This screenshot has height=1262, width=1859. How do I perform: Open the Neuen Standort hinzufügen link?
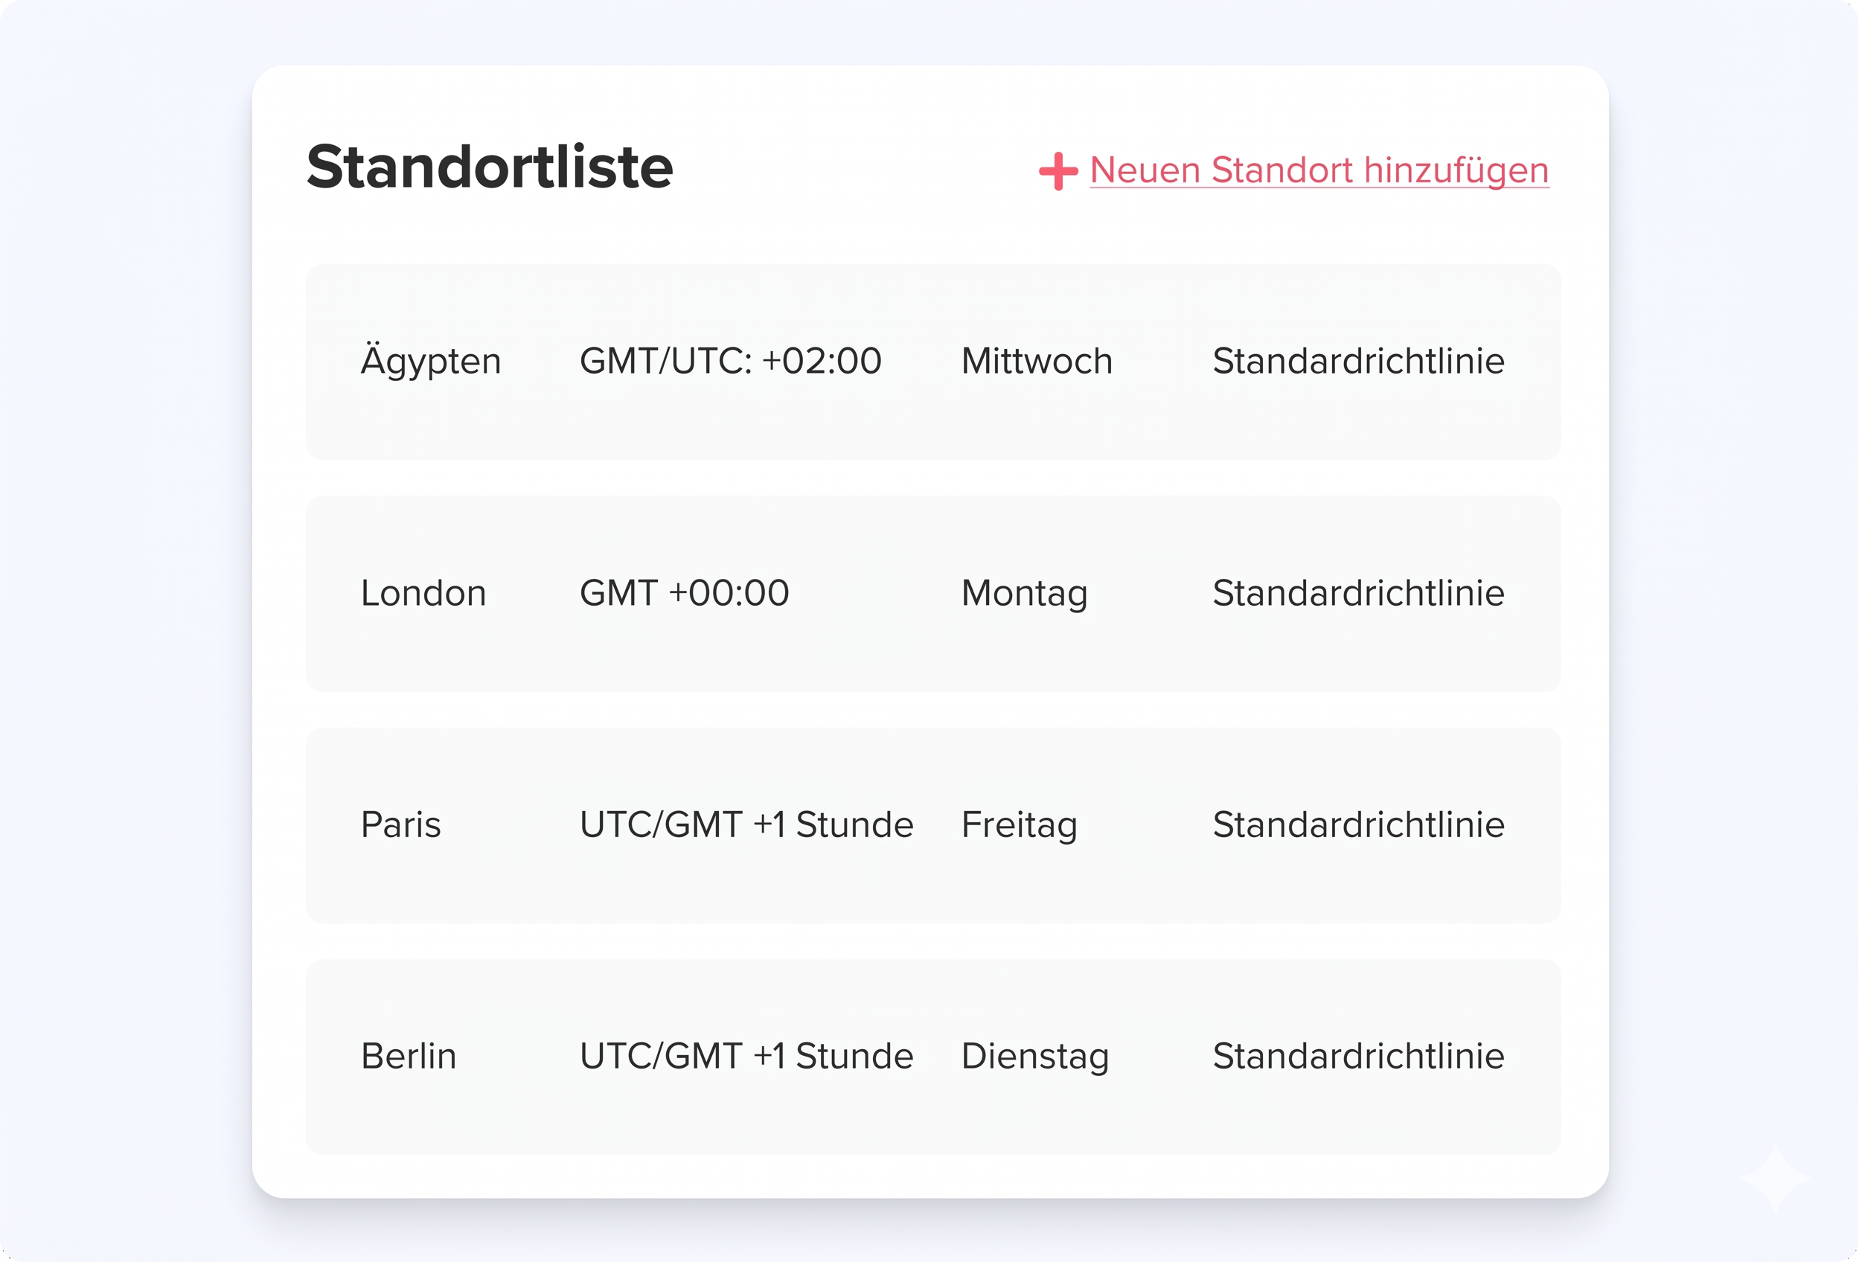point(1319,170)
